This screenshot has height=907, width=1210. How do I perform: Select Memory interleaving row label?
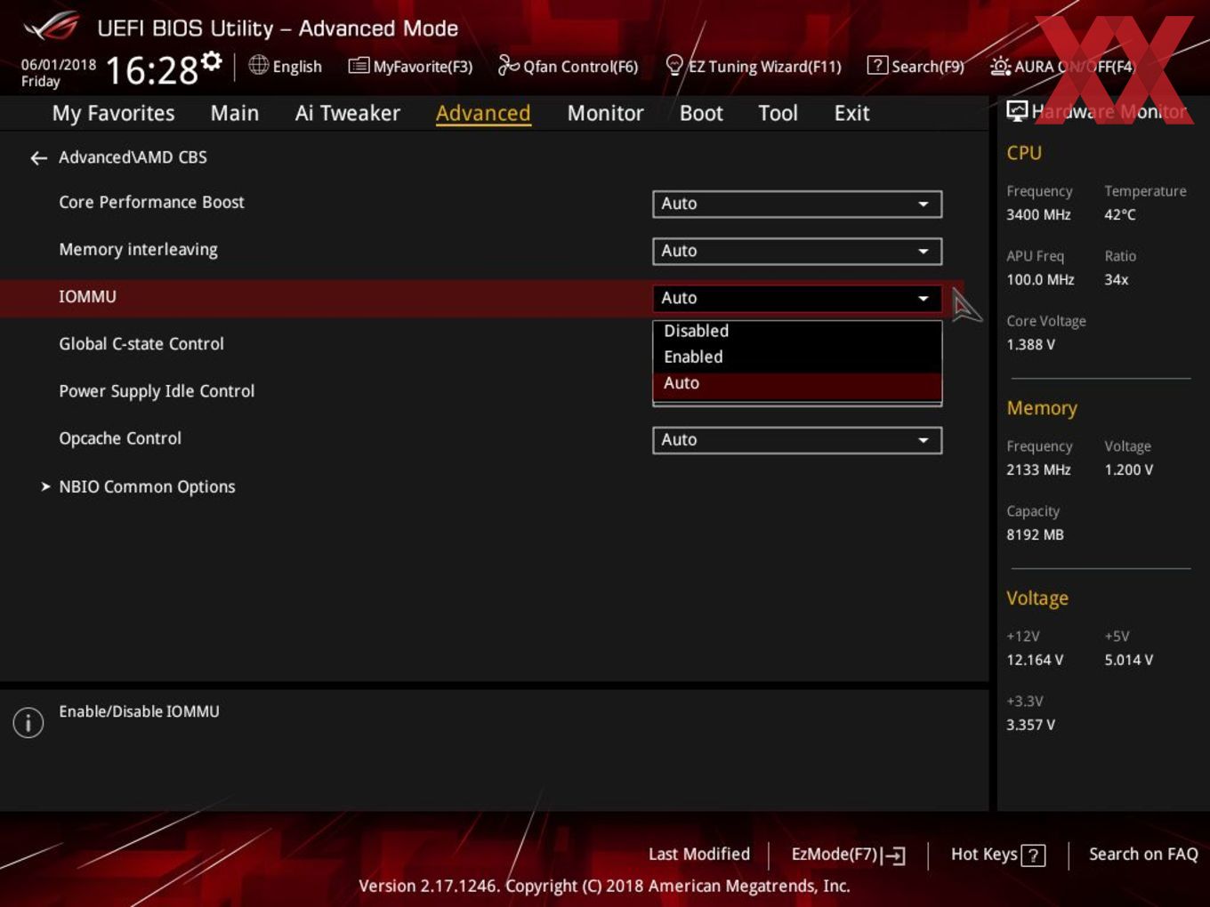[x=138, y=250]
